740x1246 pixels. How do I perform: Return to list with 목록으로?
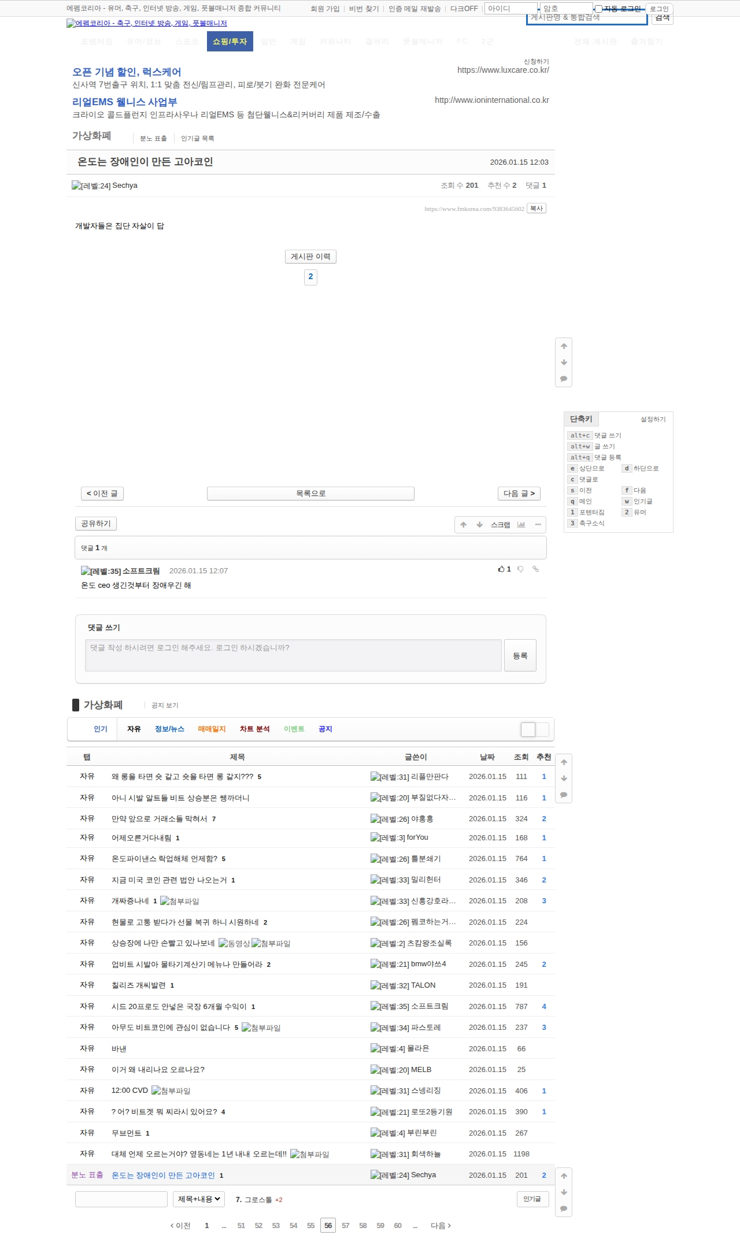point(310,494)
